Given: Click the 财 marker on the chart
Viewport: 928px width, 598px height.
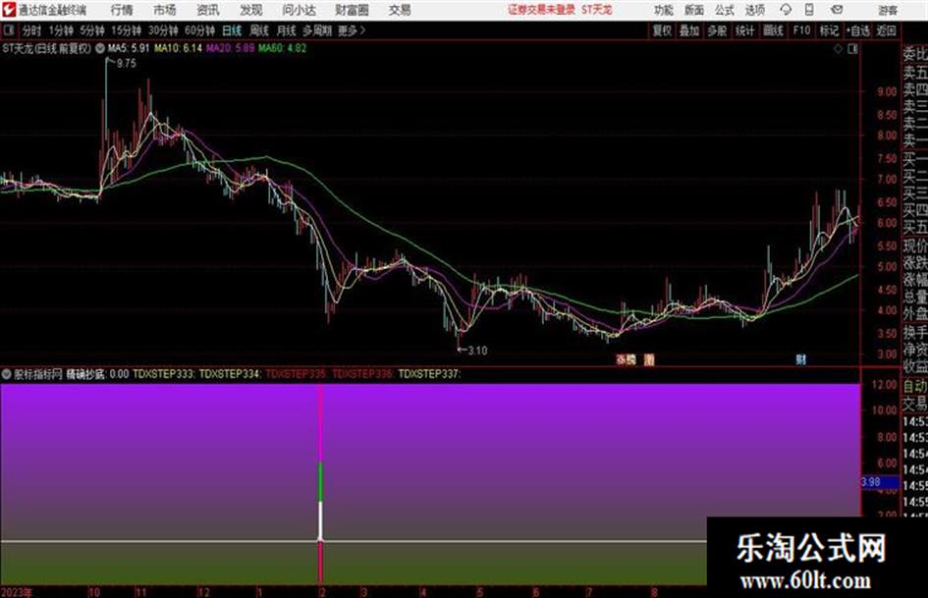Looking at the screenshot, I should pyautogui.click(x=800, y=359).
